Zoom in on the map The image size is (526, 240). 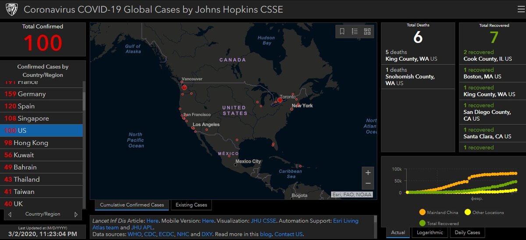coord(368,172)
